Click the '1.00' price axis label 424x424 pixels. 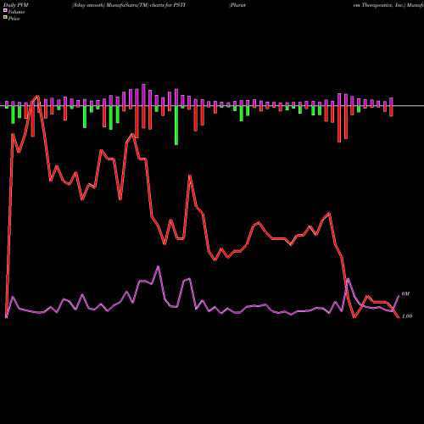[407, 316]
